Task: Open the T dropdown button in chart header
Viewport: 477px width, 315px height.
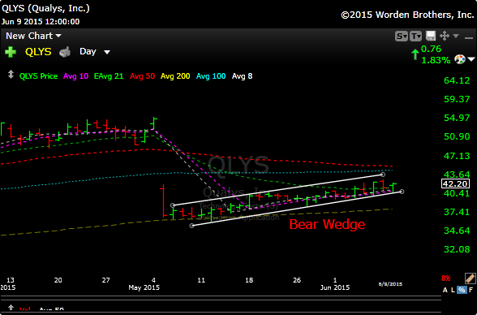Action: pos(415,37)
